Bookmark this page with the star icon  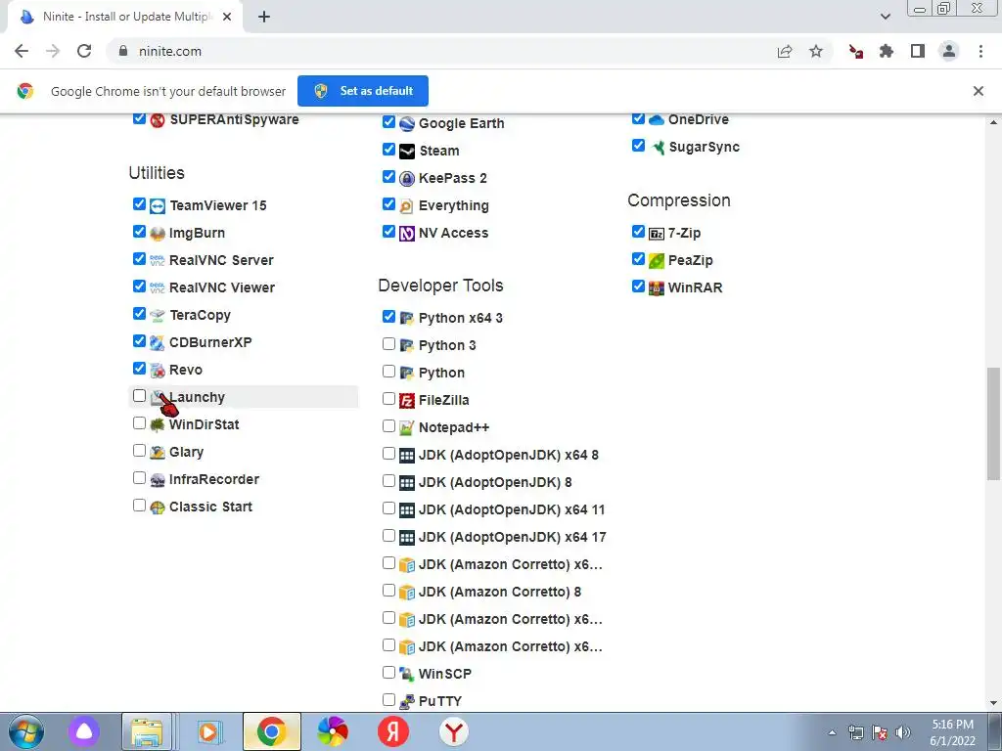pos(816,51)
